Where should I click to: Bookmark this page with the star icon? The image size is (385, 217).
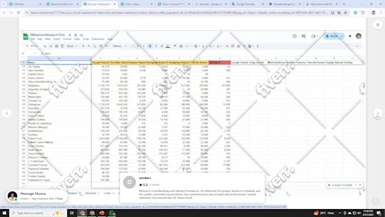click(345, 12)
